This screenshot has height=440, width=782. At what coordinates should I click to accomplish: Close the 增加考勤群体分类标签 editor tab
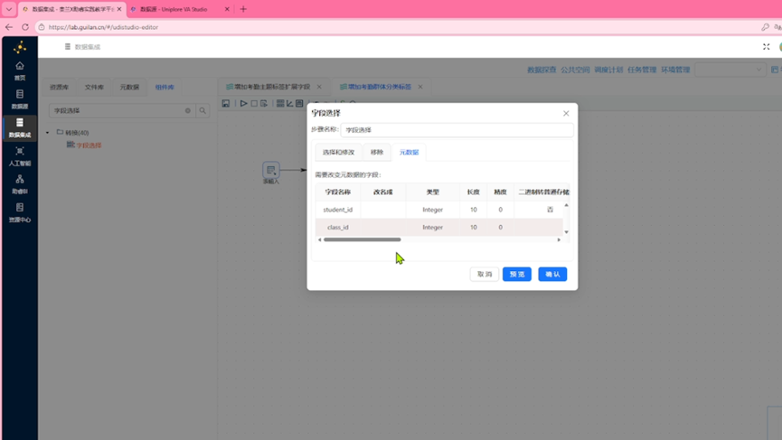(x=420, y=87)
